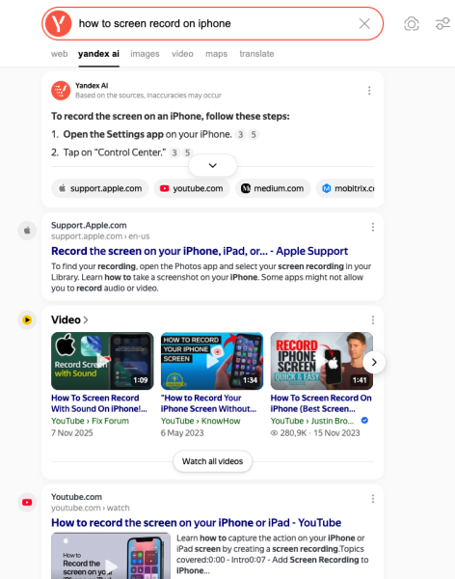The width and height of the screenshot is (455, 579).
Task: Open Record the screen Apple Support link
Action: 200,251
